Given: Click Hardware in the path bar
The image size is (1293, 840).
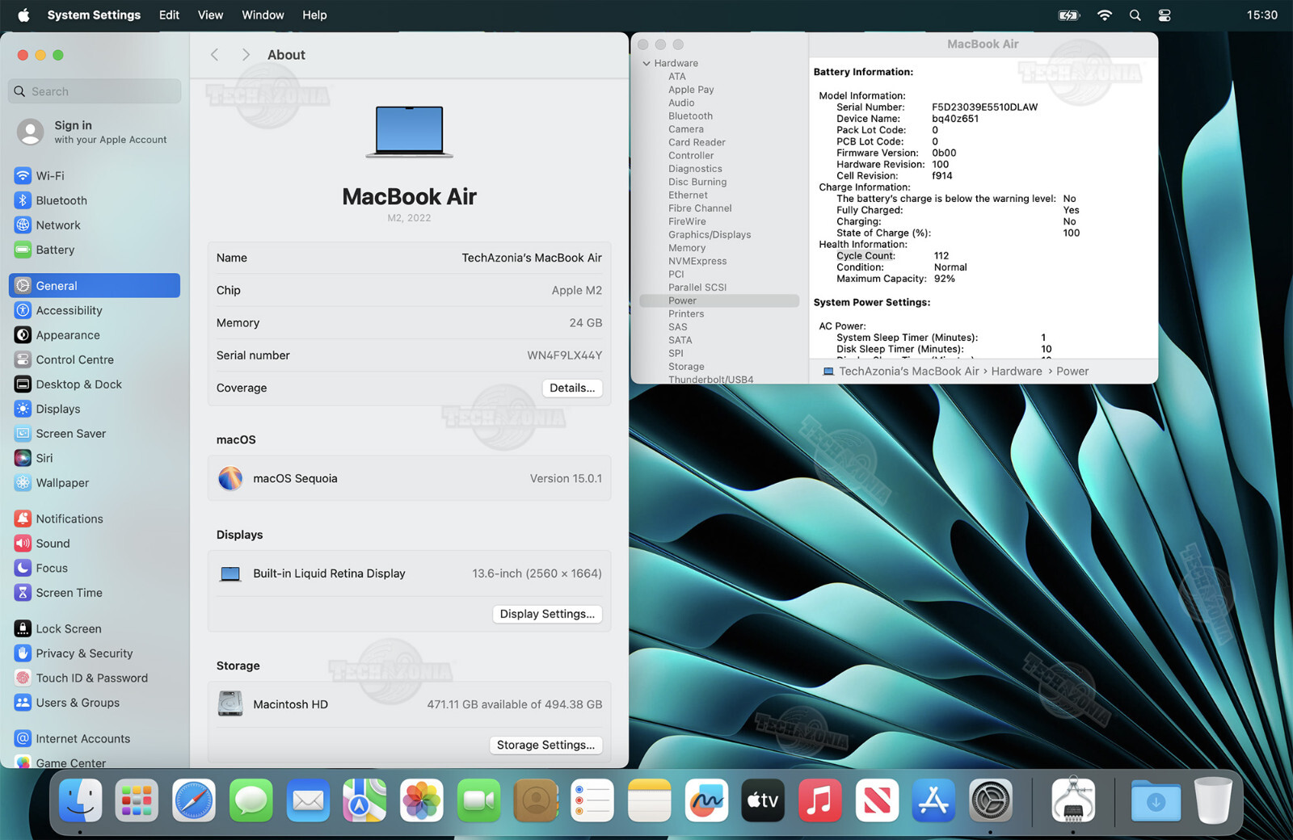Looking at the screenshot, I should click(1017, 372).
